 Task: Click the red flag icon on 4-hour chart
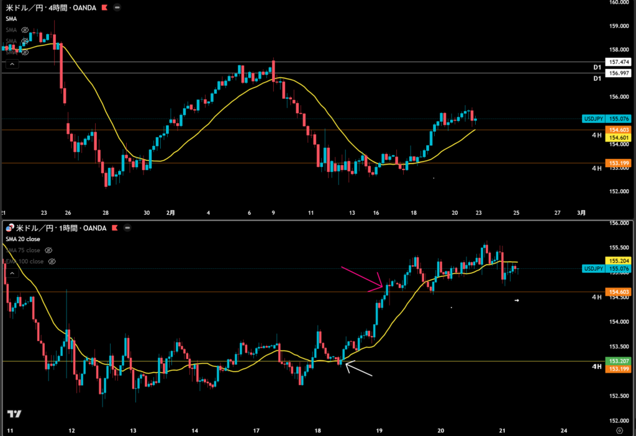pos(104,8)
